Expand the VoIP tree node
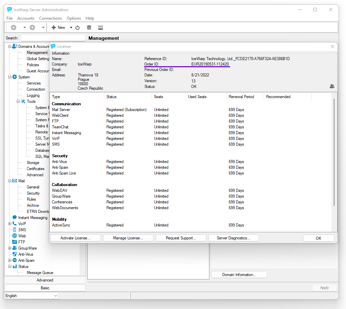Image resolution: width=346 pixels, height=309 pixels. (x=10, y=223)
